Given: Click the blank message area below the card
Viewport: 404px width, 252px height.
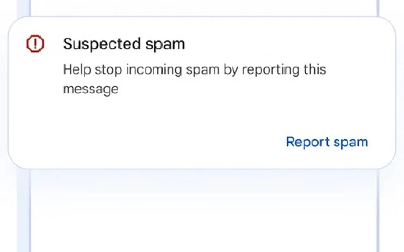Looking at the screenshot, I should tap(204, 215).
